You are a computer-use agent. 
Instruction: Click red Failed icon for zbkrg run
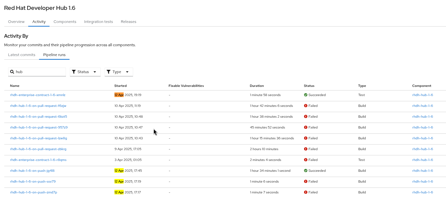click(306, 149)
